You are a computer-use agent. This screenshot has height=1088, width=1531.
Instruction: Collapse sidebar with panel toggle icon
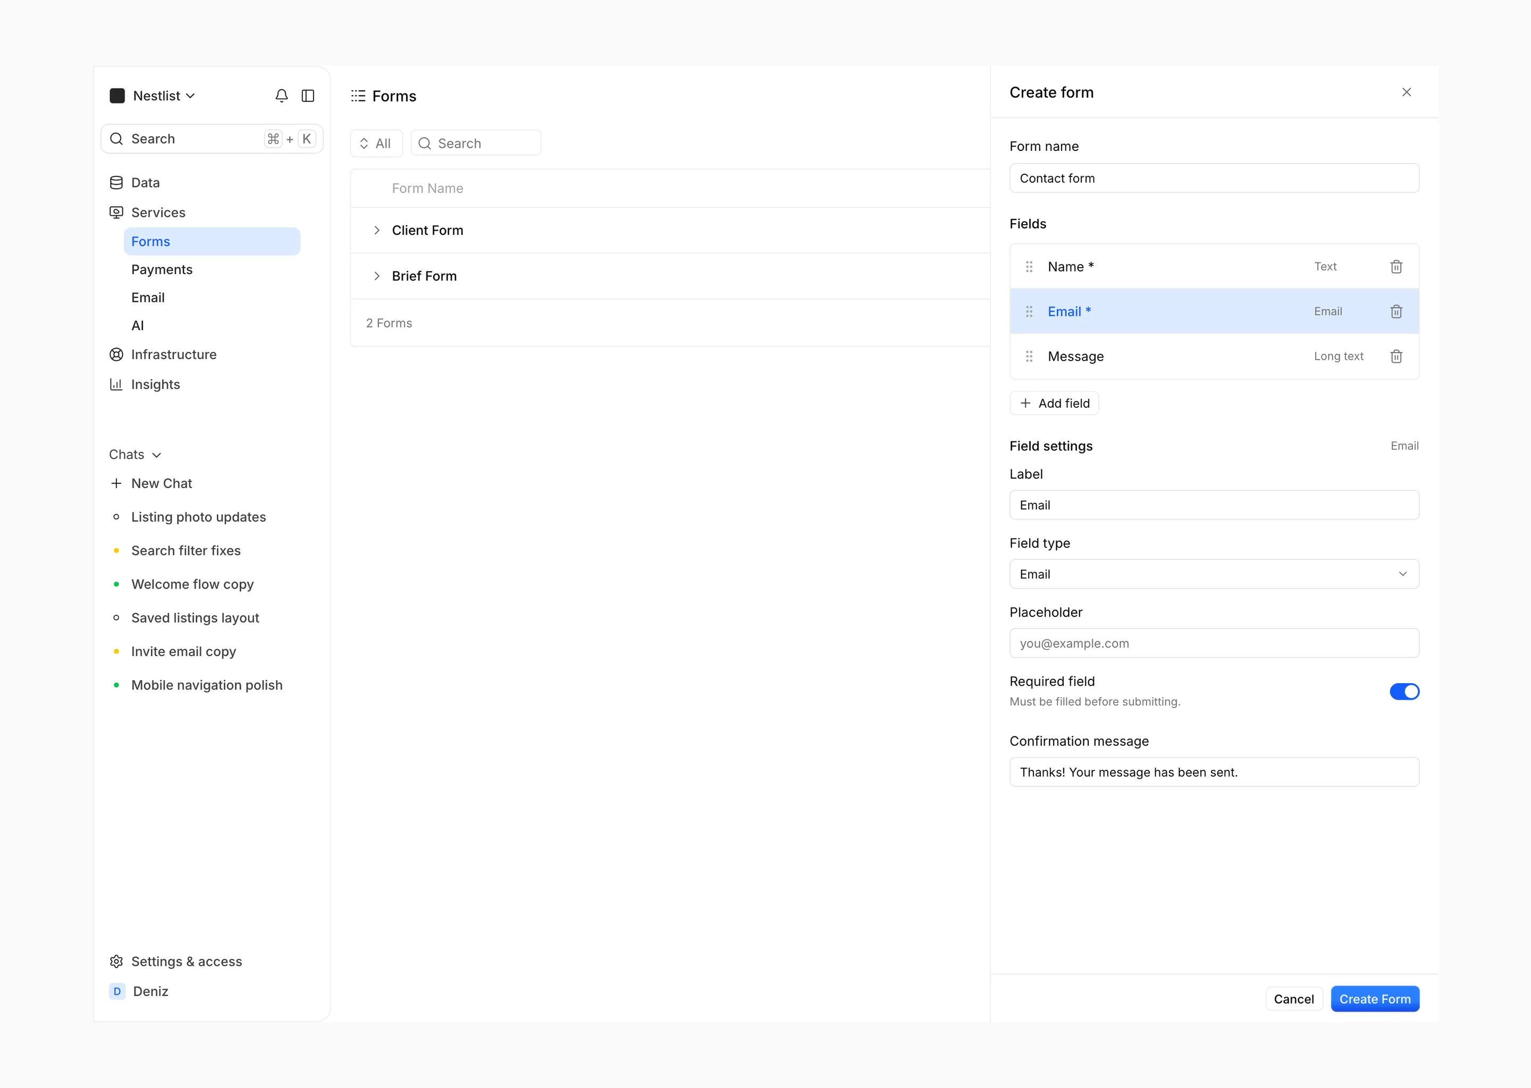308,96
